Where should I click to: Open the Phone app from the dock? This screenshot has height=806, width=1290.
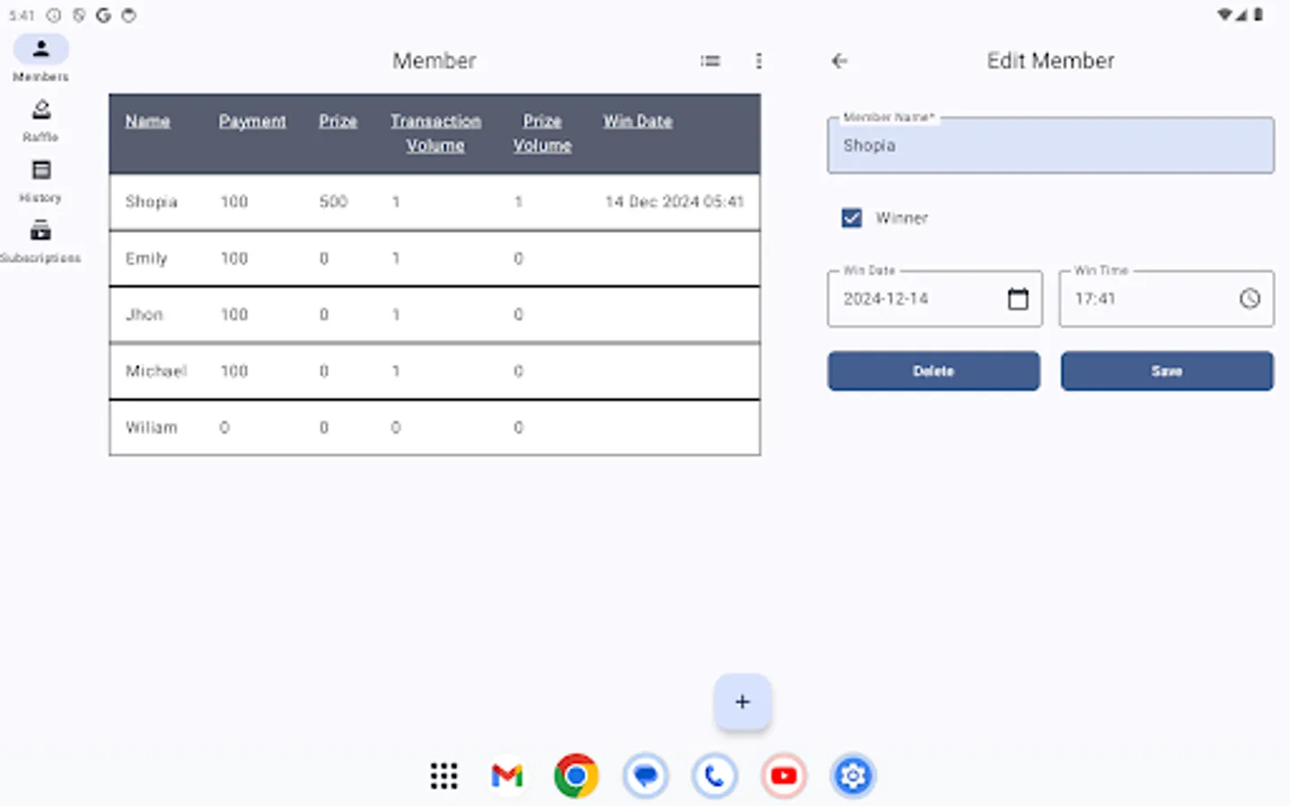pos(714,776)
